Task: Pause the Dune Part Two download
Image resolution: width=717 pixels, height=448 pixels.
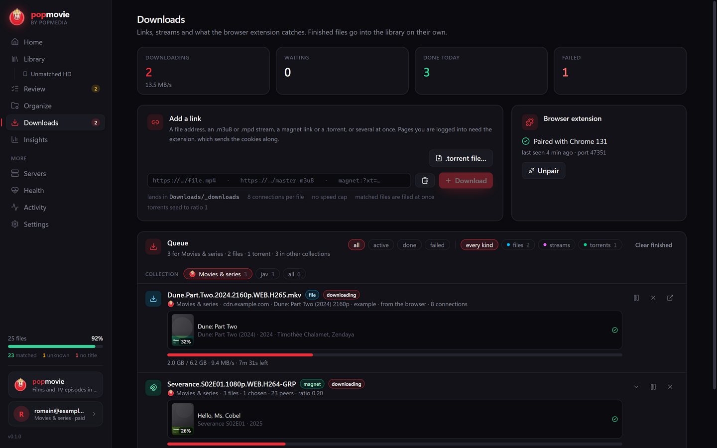Action: click(636, 298)
